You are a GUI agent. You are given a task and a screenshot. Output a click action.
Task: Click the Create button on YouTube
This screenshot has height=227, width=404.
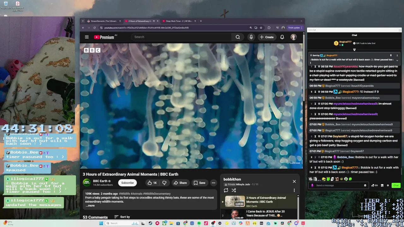coord(267,37)
